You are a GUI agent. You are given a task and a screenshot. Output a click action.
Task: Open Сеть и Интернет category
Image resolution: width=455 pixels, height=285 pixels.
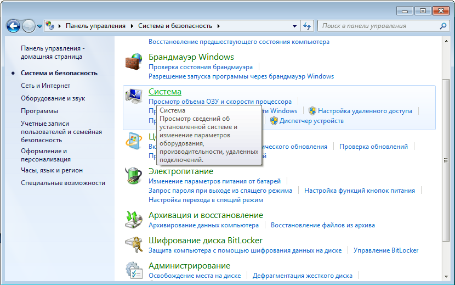click(x=46, y=86)
